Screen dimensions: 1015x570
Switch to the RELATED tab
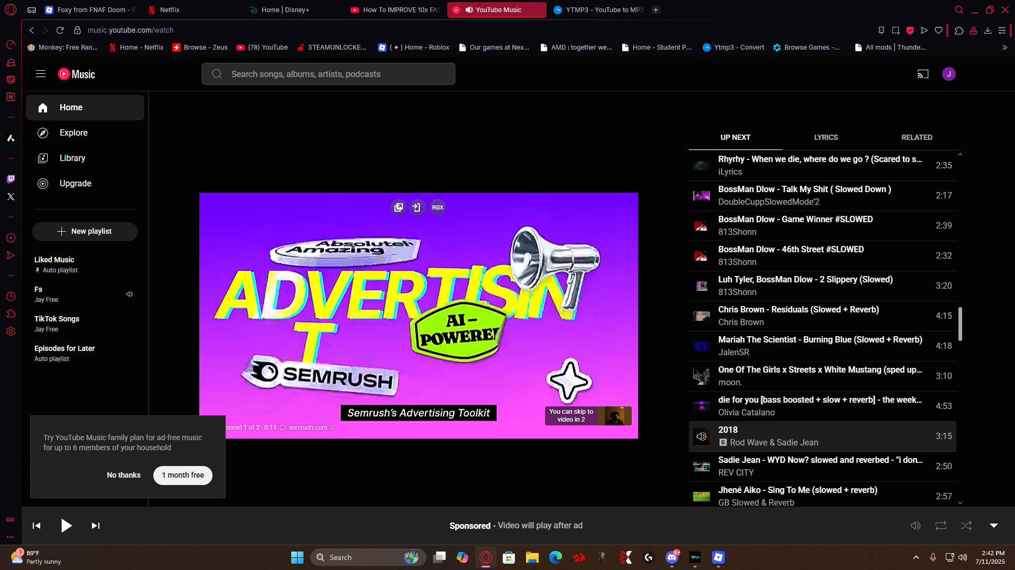point(917,137)
